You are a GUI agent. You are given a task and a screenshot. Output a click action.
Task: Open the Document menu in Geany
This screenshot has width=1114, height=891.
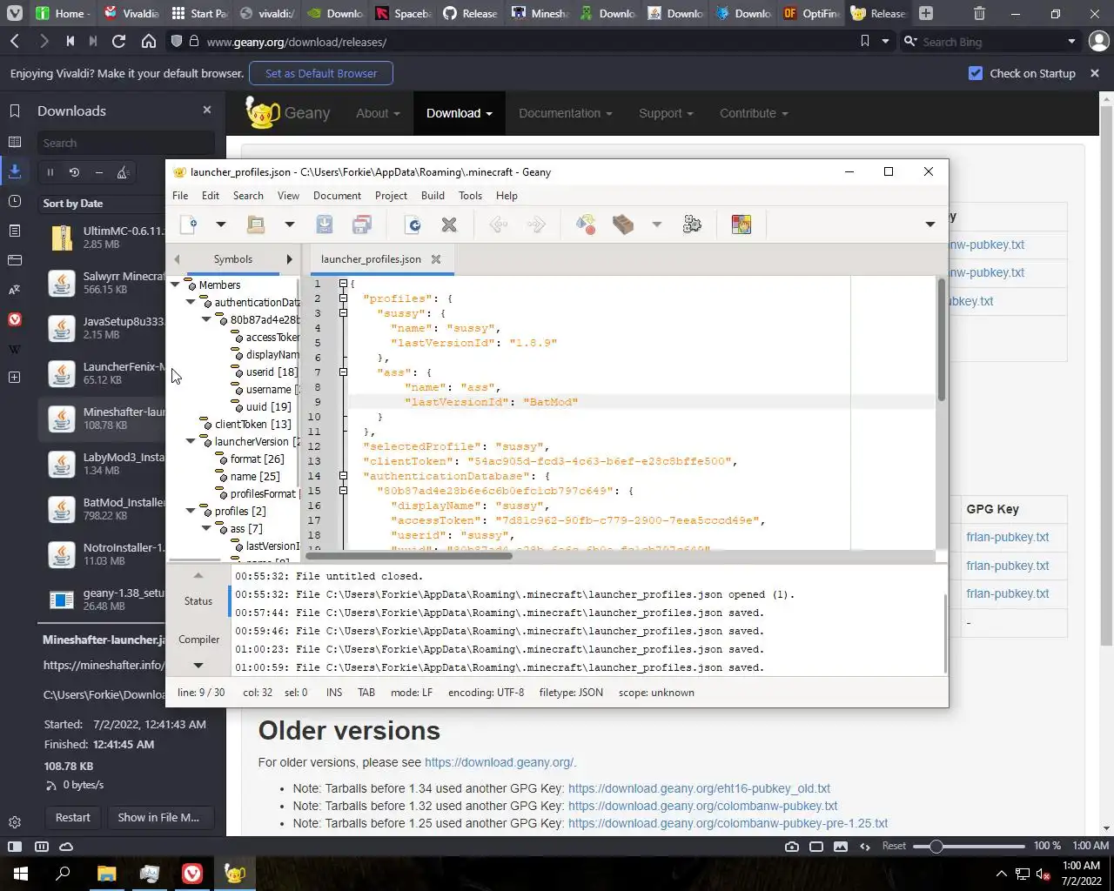[x=337, y=196]
